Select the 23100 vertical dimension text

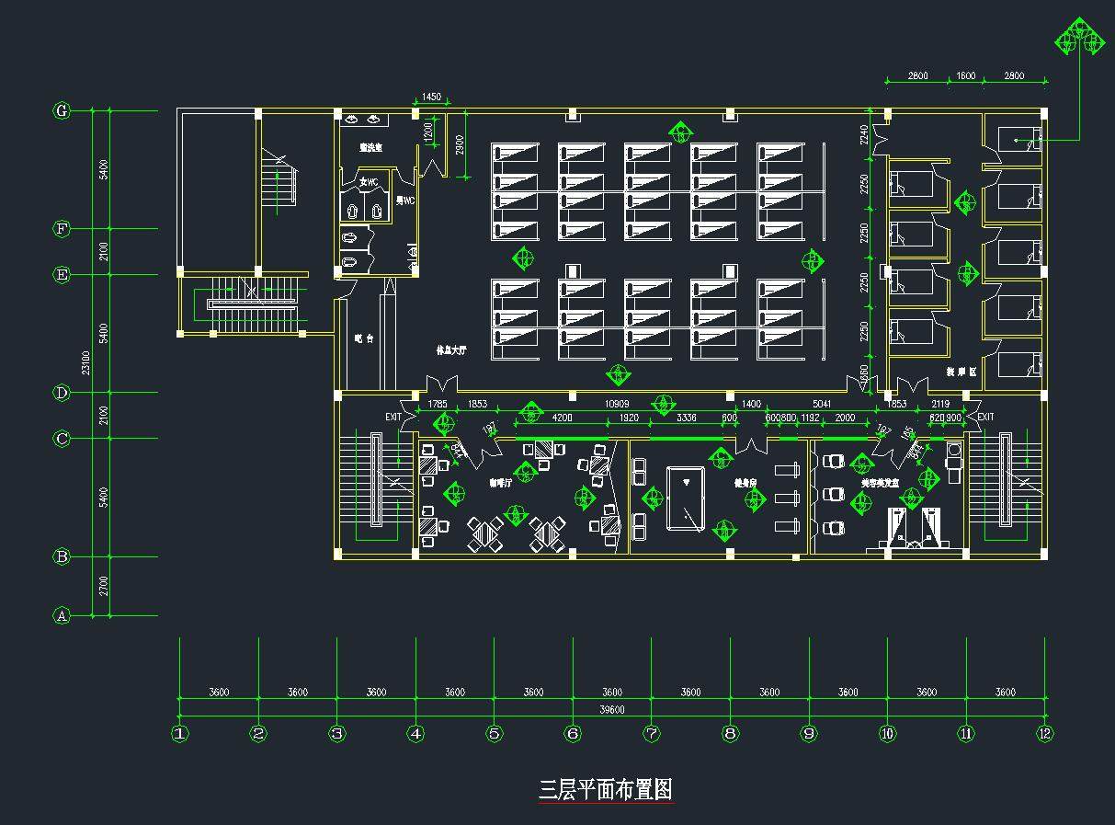click(x=85, y=362)
